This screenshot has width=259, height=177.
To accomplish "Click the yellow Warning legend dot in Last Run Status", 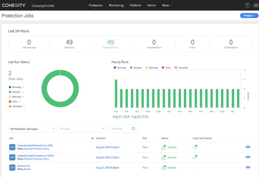I will pos(10,97).
